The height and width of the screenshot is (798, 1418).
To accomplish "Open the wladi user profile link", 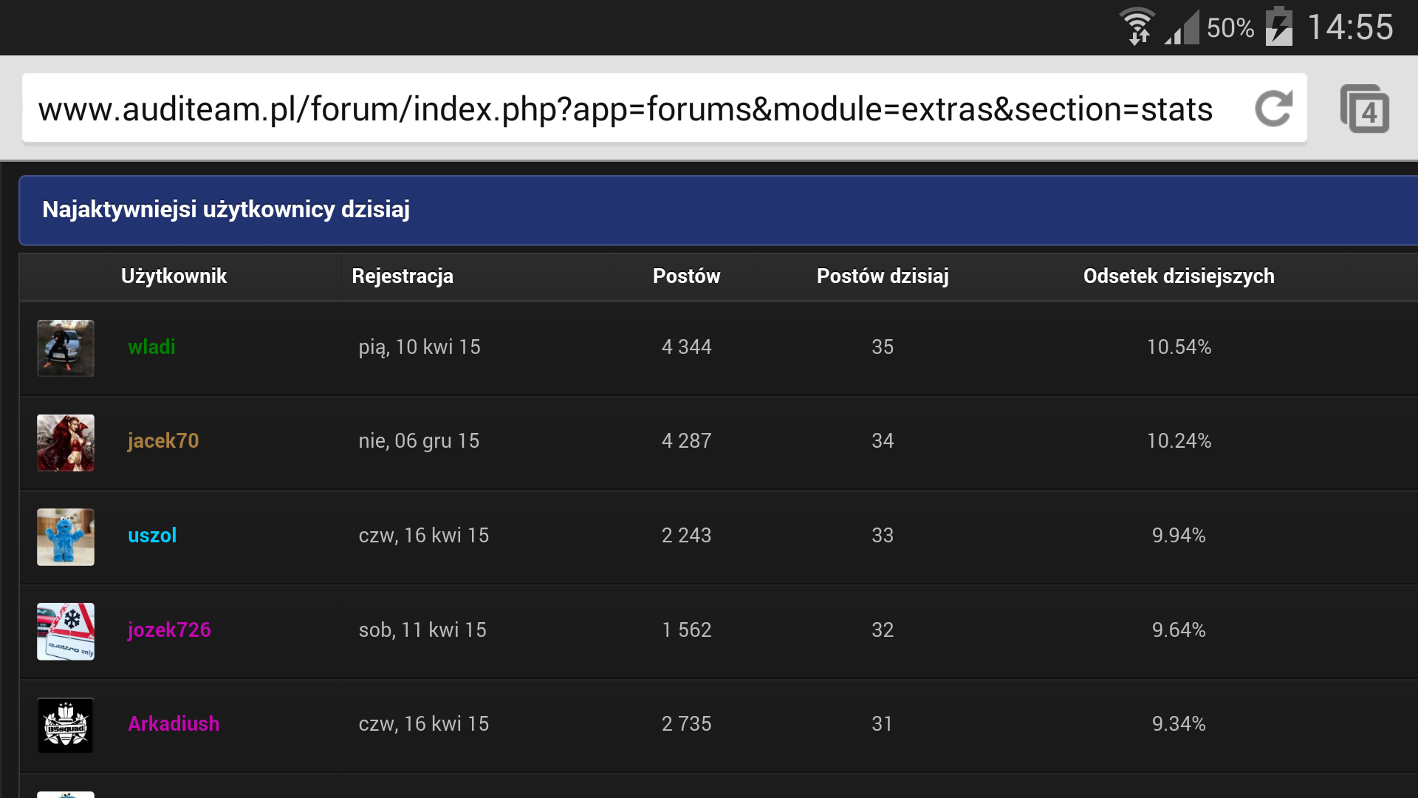I will (151, 347).
